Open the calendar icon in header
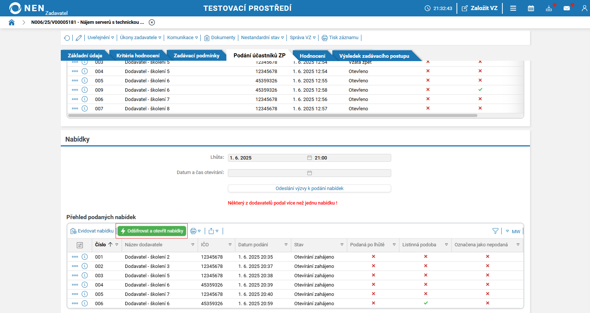This screenshot has height=313, width=590. coord(531,8)
